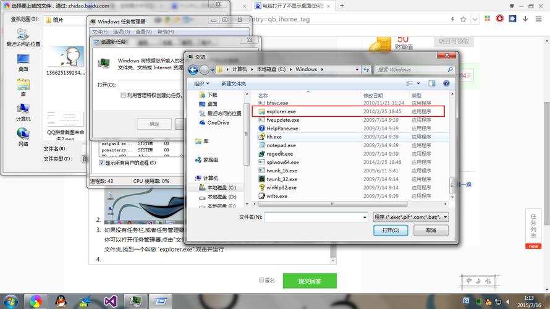This screenshot has height=309, width=550.
Task: Click the 最近访问的位置 icon in the upload dialog
Action: click(x=23, y=37)
